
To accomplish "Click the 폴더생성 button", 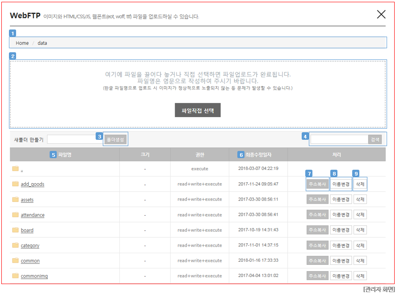I will pyautogui.click(x=115, y=139).
